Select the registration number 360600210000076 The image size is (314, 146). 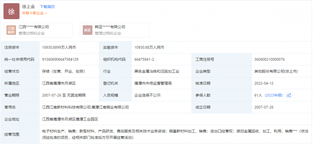(x=269, y=59)
